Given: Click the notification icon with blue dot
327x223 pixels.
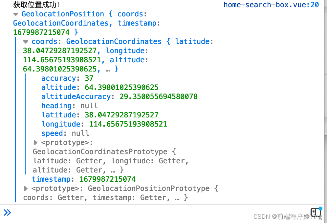Looking at the screenshot, I should coord(316,213).
